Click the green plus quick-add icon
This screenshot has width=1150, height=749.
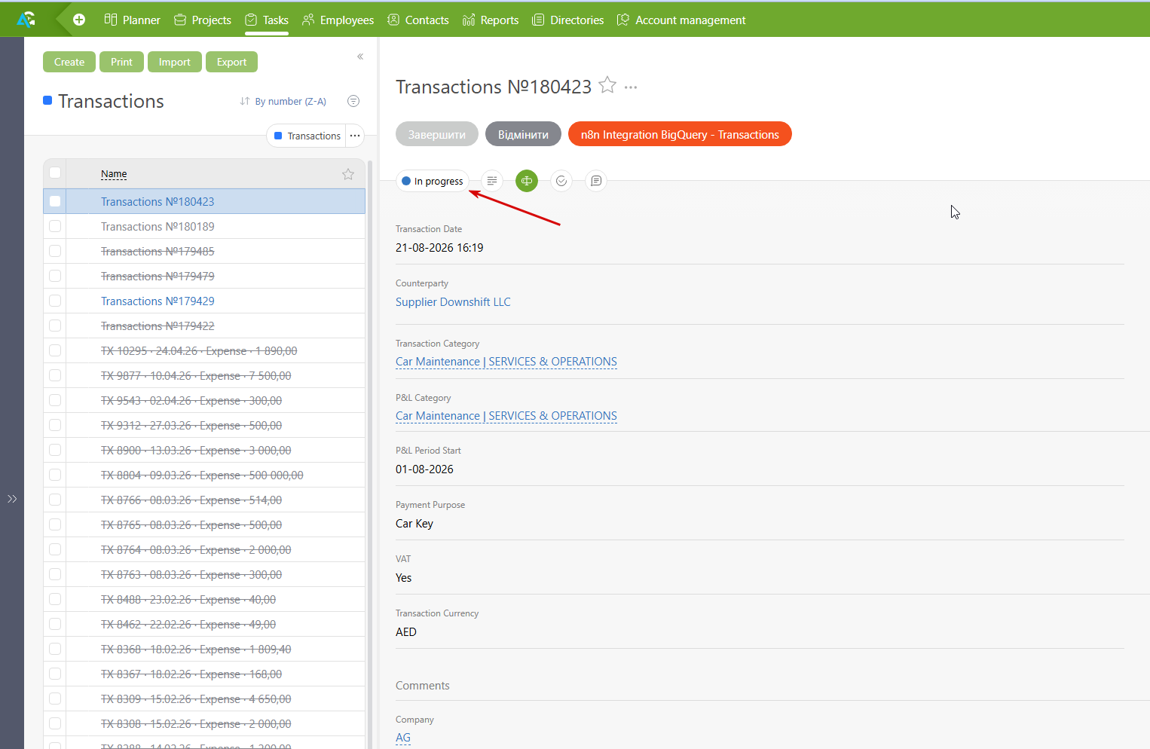point(79,20)
